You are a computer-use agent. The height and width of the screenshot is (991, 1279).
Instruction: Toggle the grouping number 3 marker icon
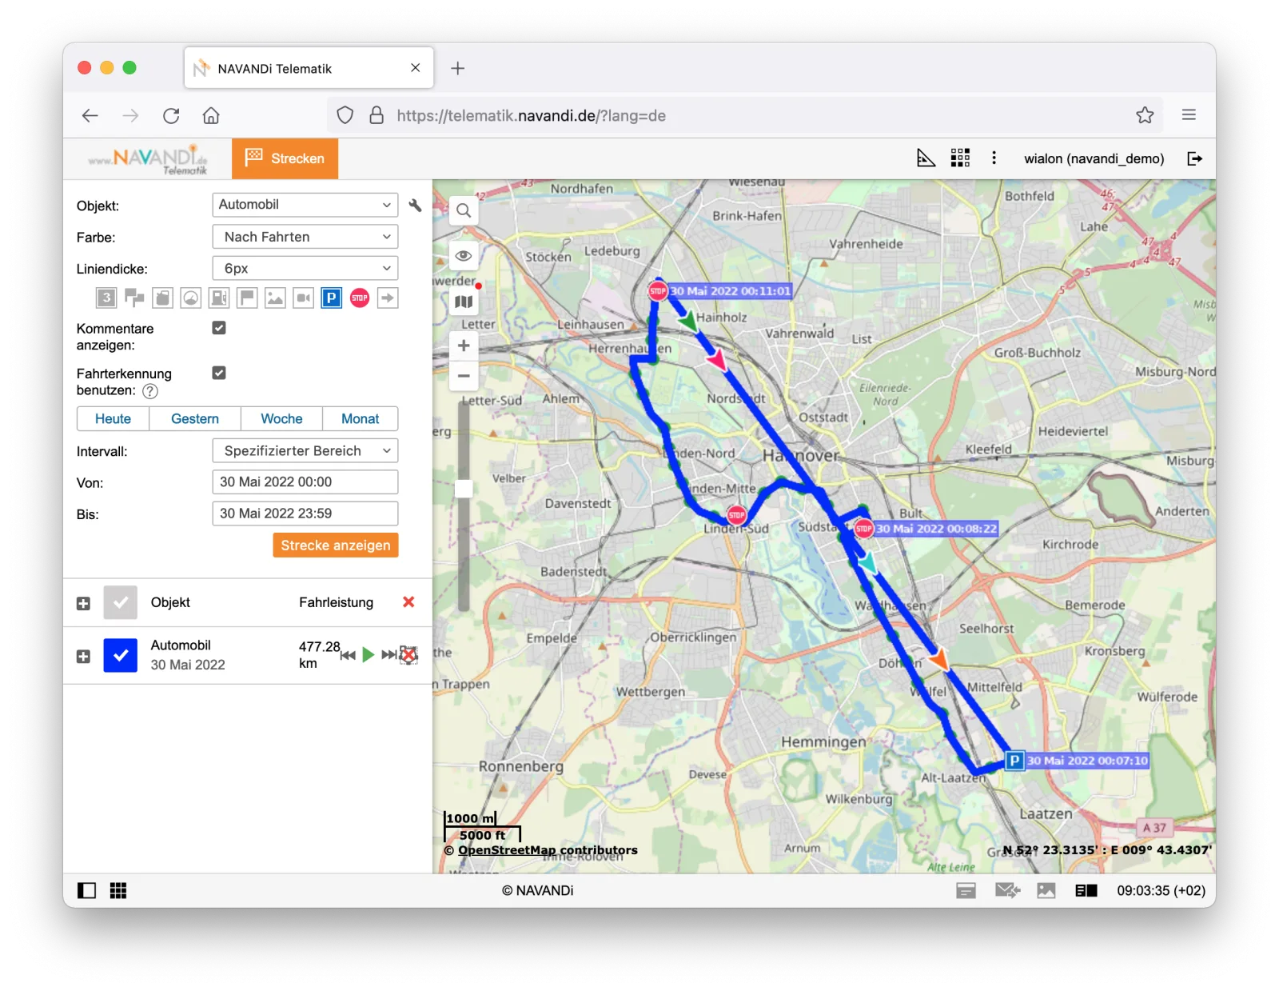(106, 298)
